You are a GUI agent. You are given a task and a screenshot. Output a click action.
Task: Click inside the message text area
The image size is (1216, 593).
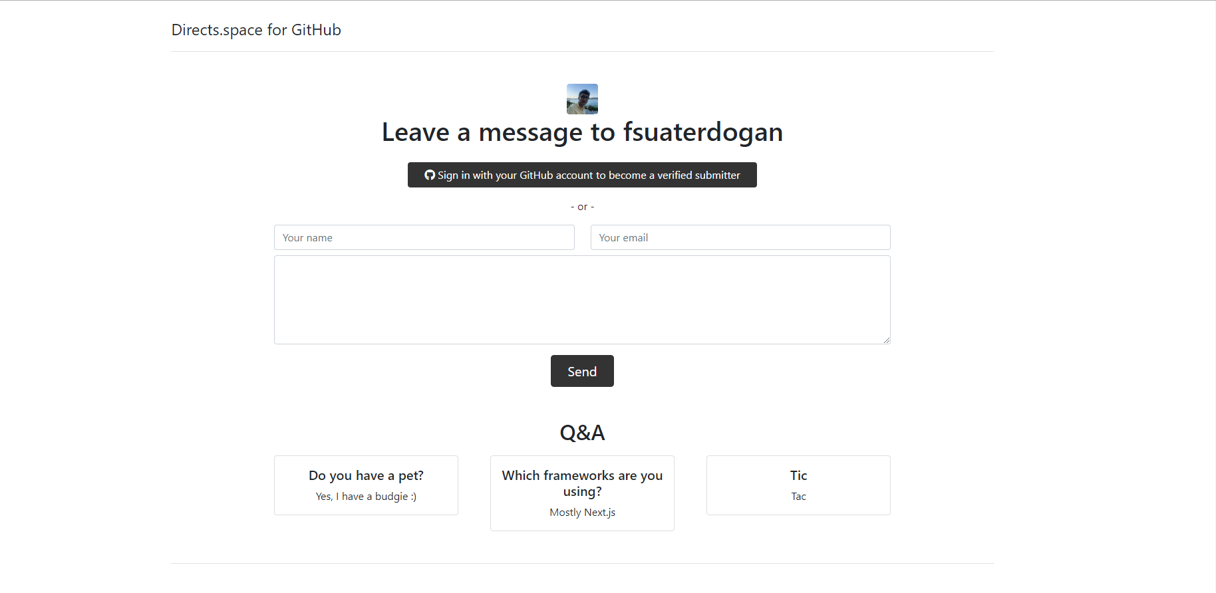(582, 300)
